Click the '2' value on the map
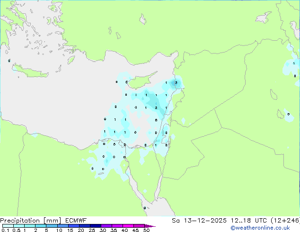 pos(156,108)
